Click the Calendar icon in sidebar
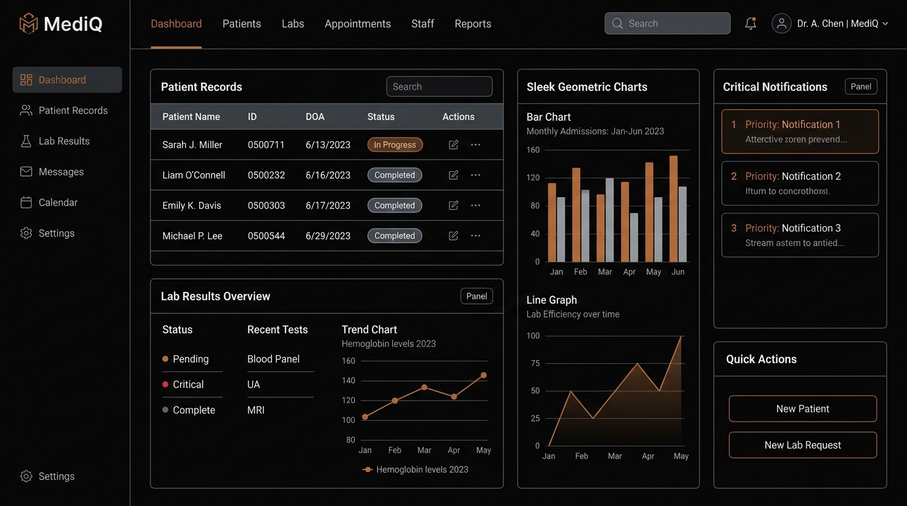Viewport: 907px width, 506px height. click(x=26, y=202)
